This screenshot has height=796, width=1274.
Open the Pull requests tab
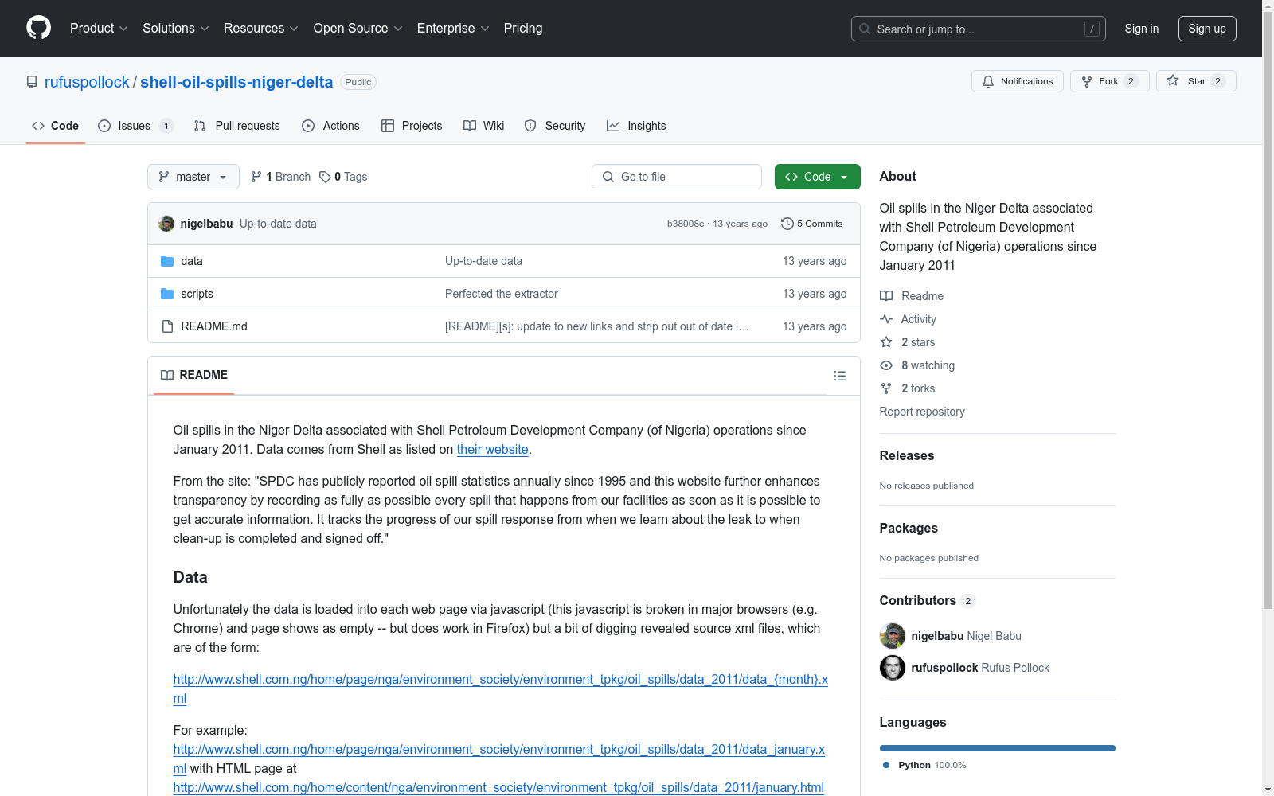coord(237,126)
